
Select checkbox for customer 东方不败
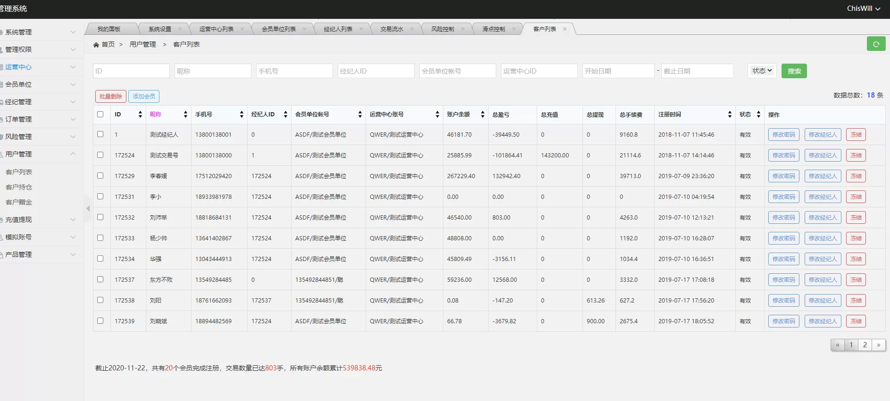[100, 279]
